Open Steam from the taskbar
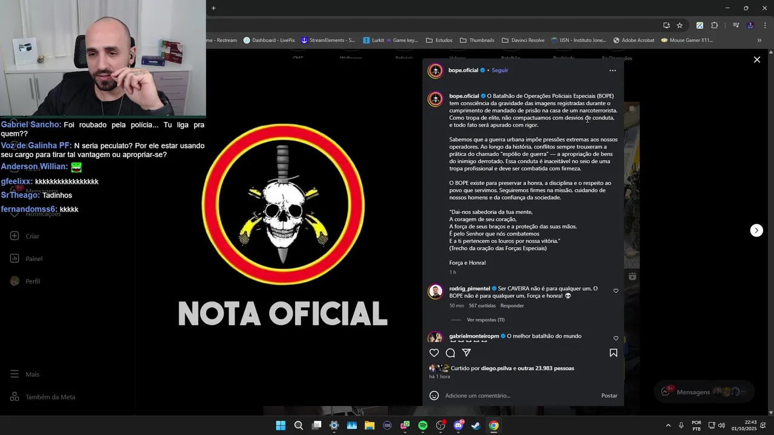 (476, 425)
